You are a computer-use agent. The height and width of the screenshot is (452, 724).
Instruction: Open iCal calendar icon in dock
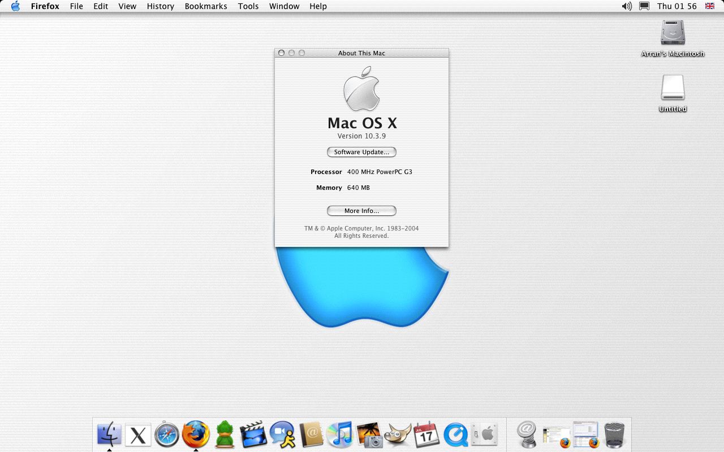point(426,434)
